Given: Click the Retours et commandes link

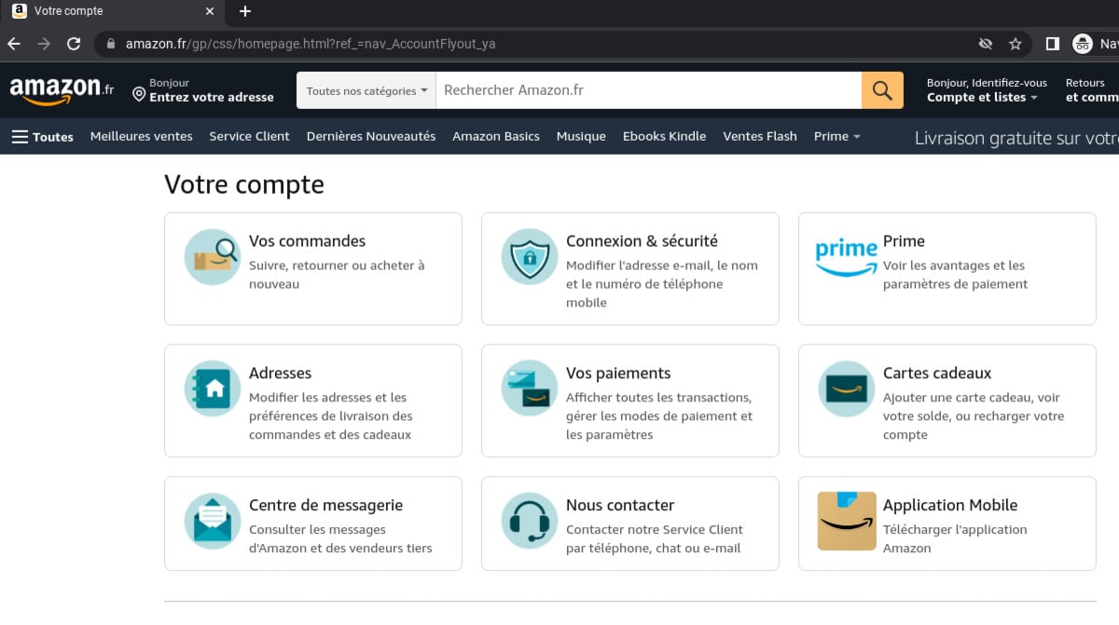Looking at the screenshot, I should point(1092,90).
